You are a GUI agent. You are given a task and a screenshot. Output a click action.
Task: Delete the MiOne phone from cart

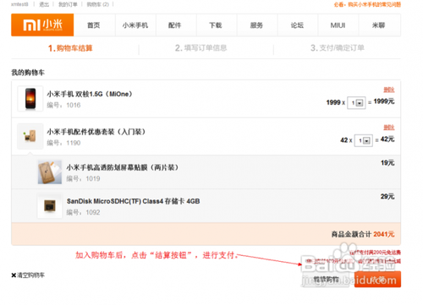point(389,90)
